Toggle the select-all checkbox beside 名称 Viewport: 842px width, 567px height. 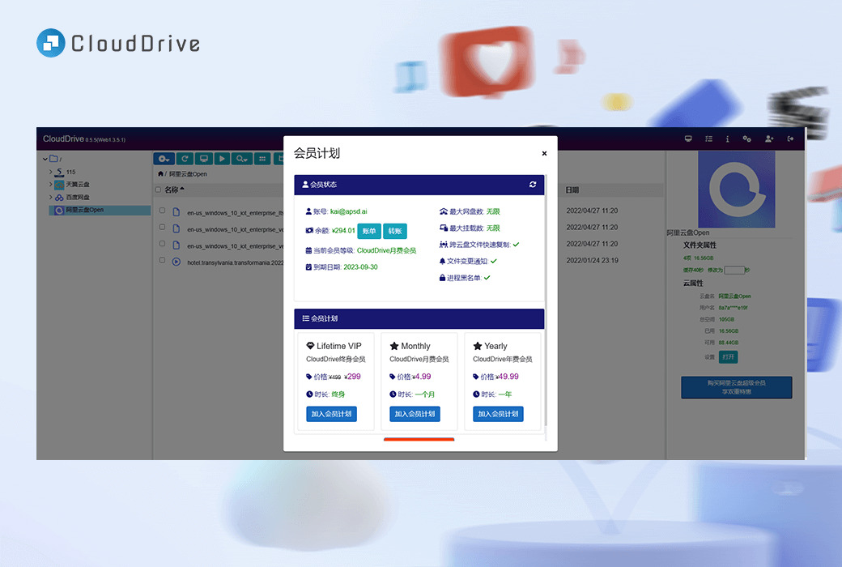coord(159,190)
